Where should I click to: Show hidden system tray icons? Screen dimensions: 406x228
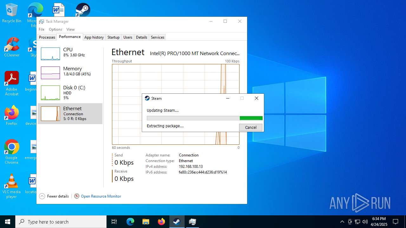point(342,222)
